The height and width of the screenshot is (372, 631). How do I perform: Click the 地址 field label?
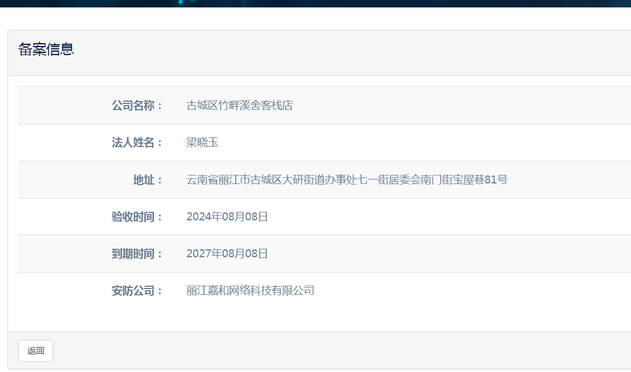click(148, 180)
